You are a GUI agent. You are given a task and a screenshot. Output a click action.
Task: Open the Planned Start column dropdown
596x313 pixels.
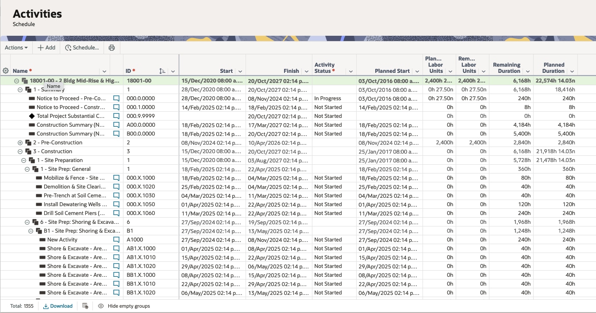point(416,71)
